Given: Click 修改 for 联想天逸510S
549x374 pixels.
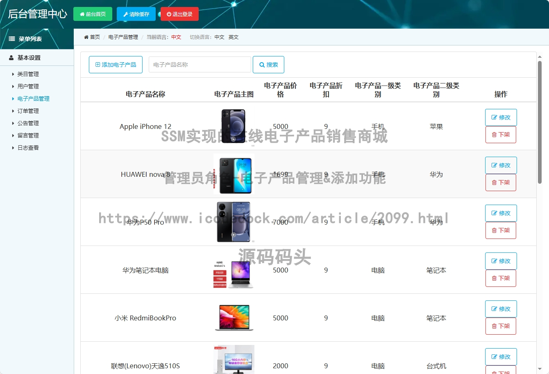Looking at the screenshot, I should click(x=501, y=357).
